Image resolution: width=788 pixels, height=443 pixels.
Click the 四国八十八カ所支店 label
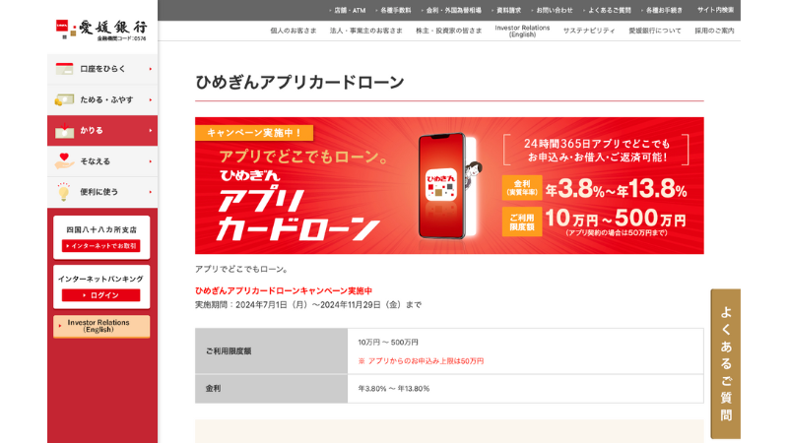point(101,229)
